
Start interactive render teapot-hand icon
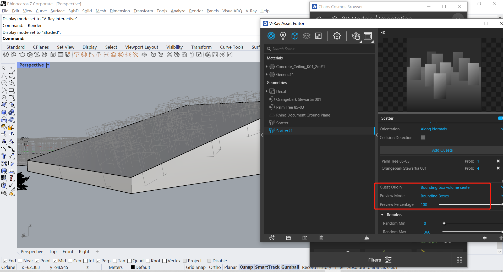click(356, 36)
